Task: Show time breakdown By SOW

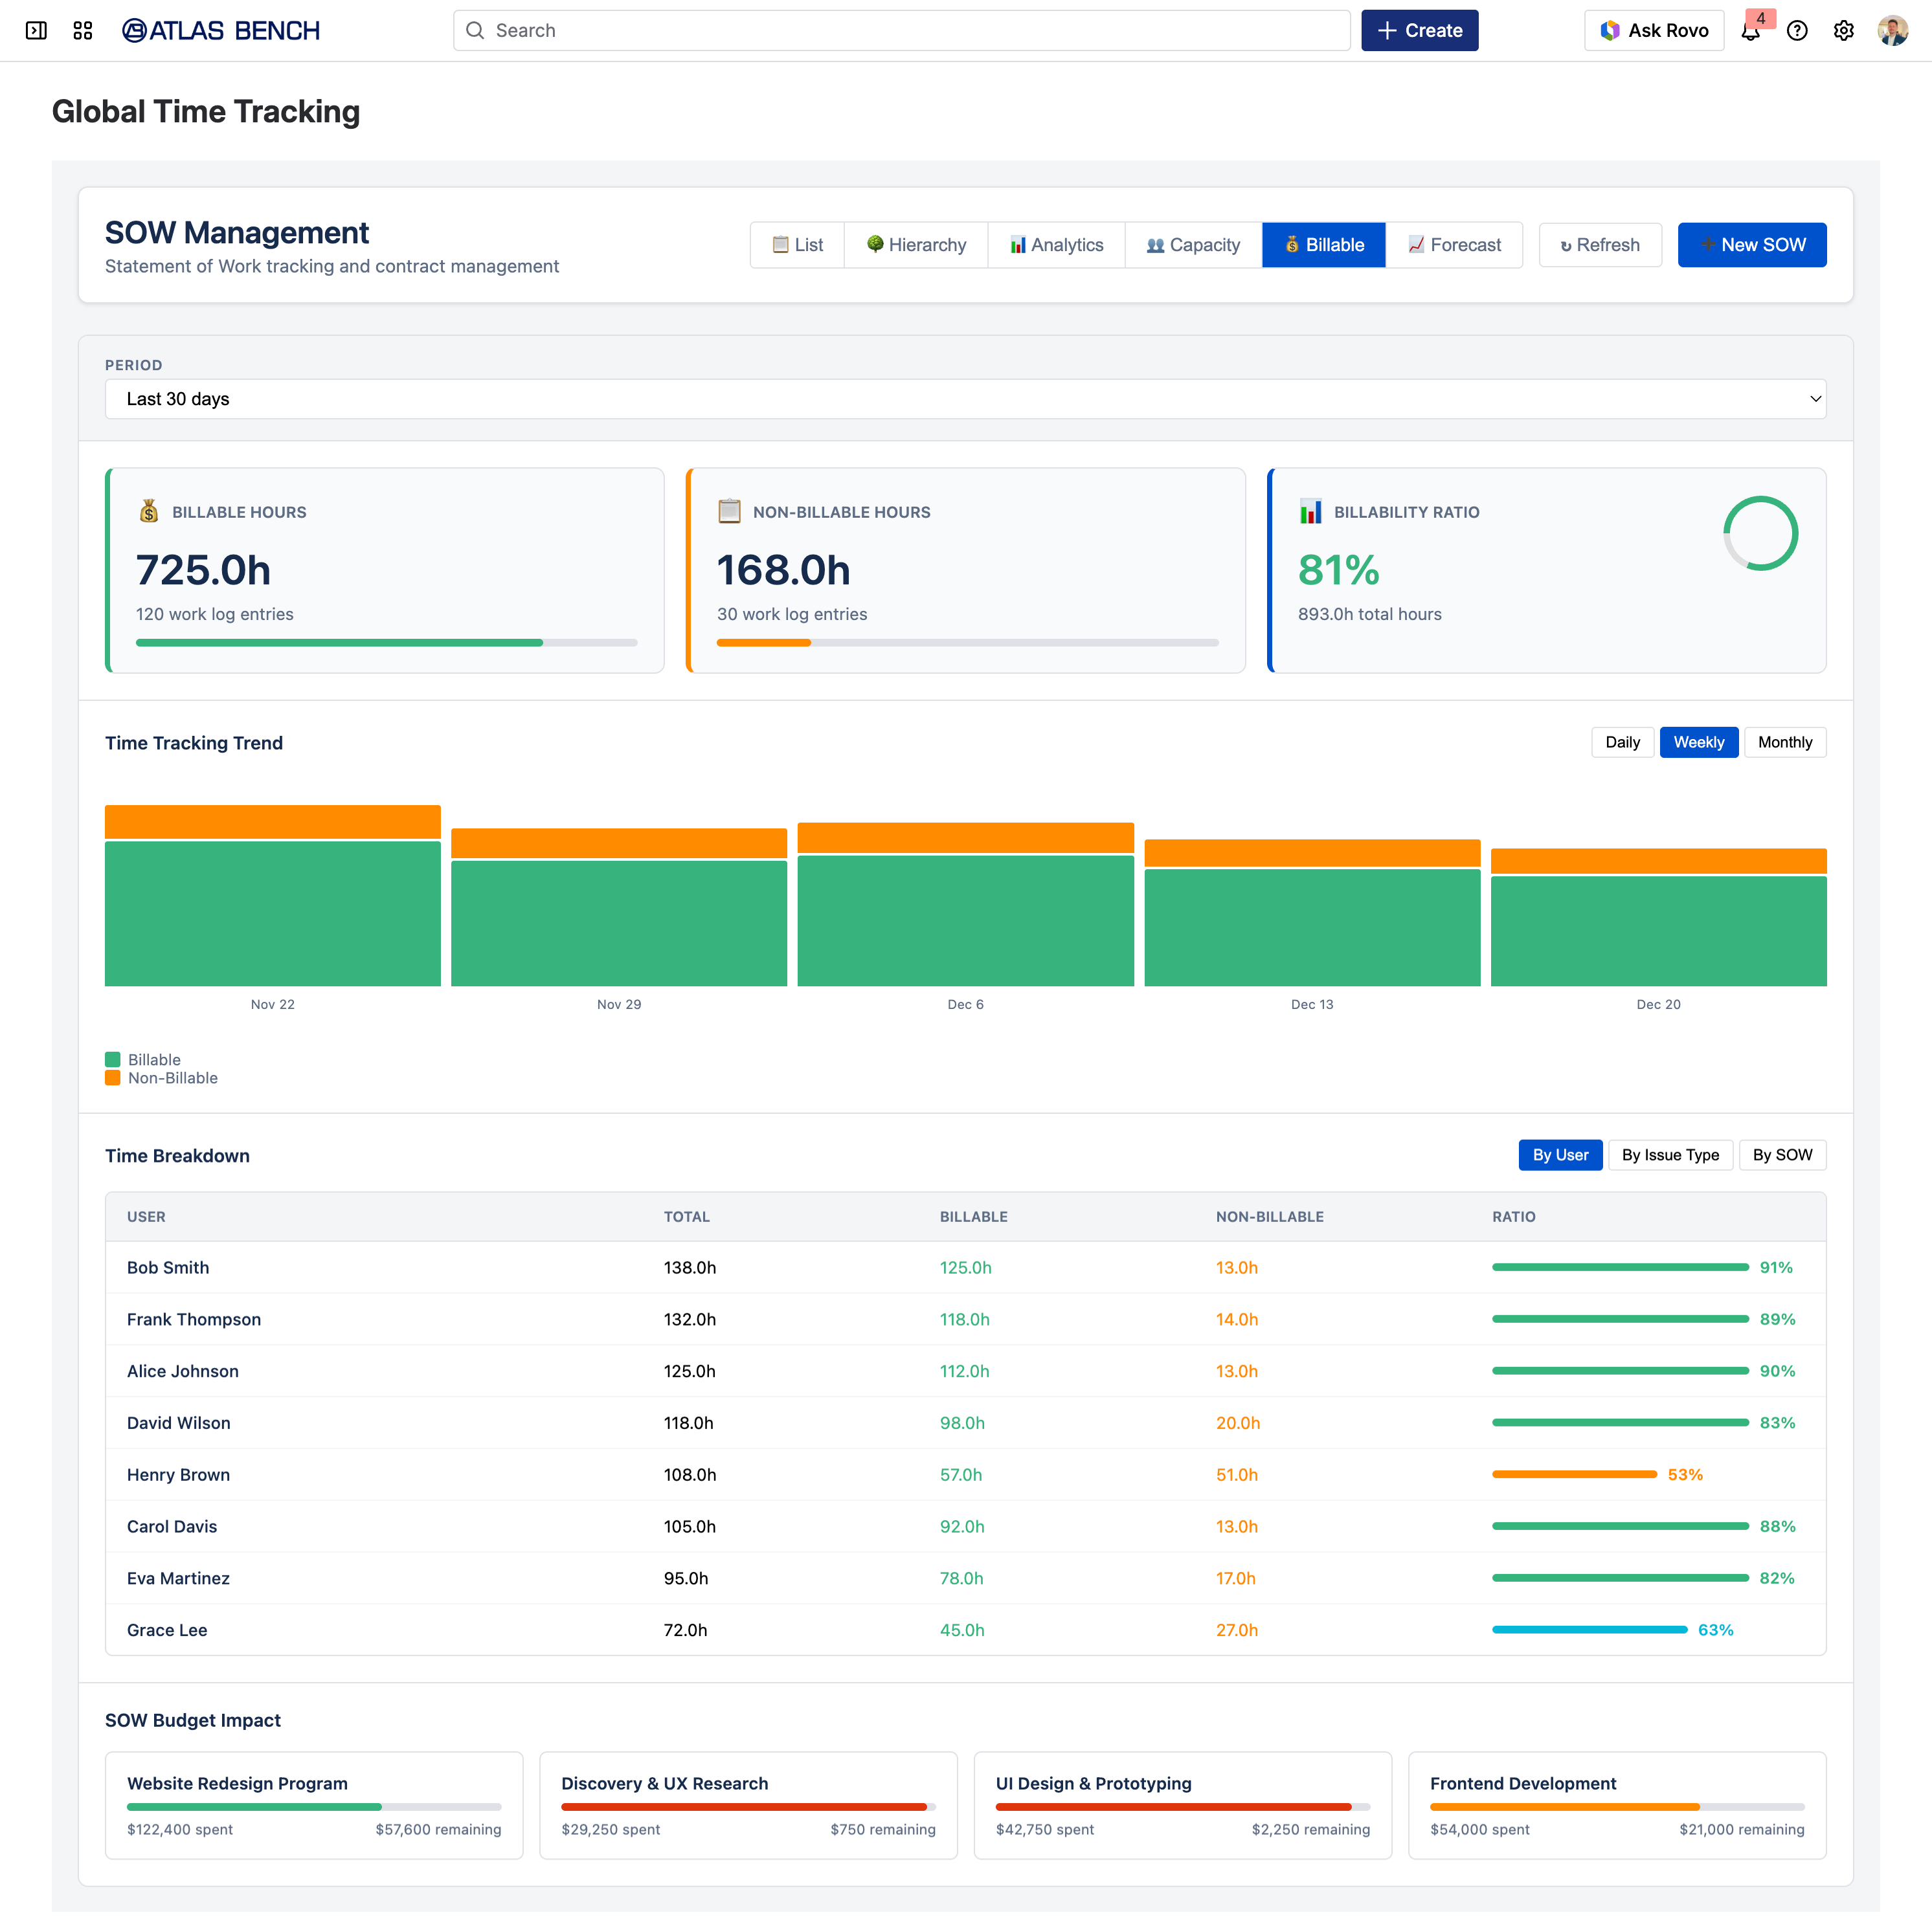Action: click(1781, 1155)
